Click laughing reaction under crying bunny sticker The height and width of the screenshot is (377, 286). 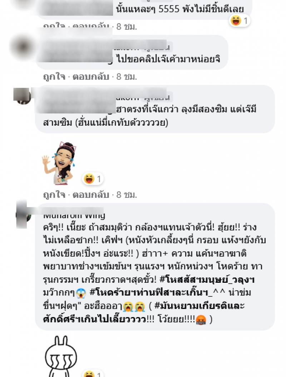93,374
